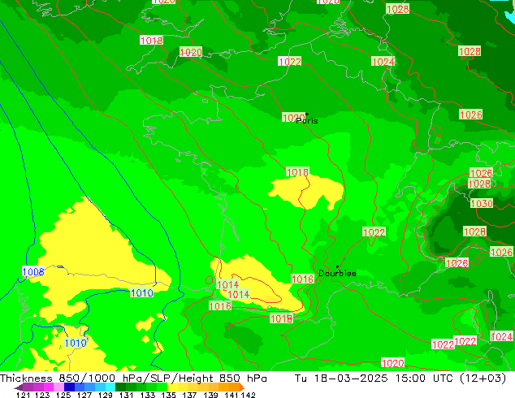
Task: Click the upper 1014 label in the yellow patch
Action: tap(227, 284)
